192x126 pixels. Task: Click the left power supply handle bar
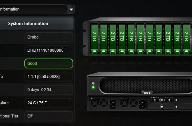point(95,99)
